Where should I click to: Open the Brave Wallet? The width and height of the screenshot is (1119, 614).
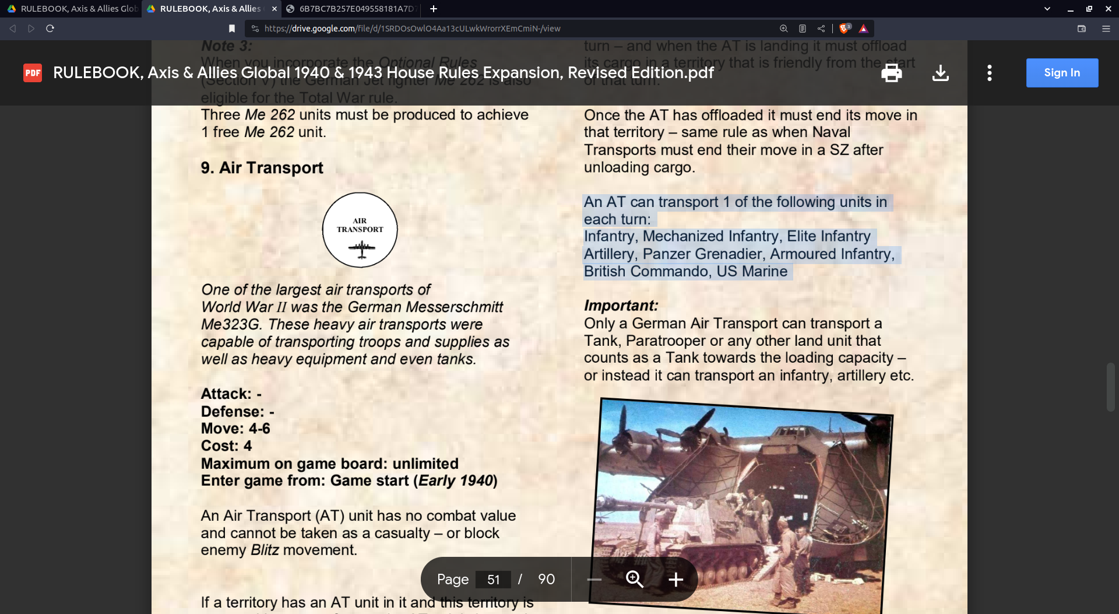coord(1082,29)
